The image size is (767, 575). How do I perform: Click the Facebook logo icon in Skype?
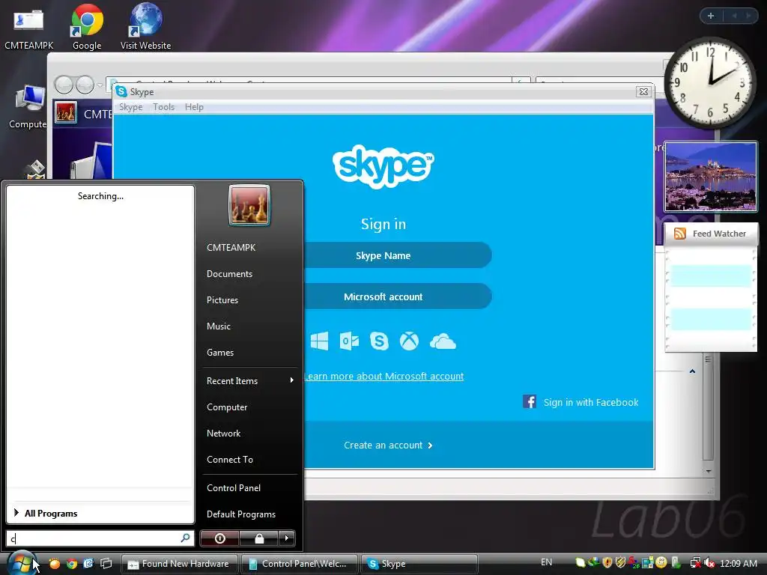tap(530, 401)
